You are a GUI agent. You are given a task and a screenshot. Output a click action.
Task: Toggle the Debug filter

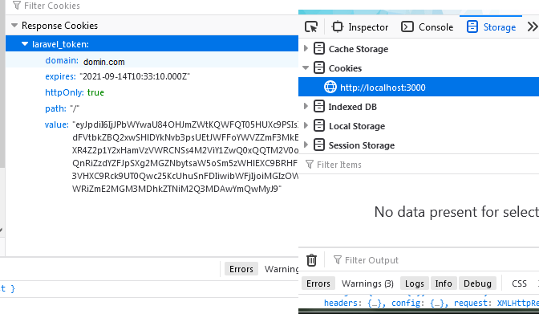tap(477, 283)
